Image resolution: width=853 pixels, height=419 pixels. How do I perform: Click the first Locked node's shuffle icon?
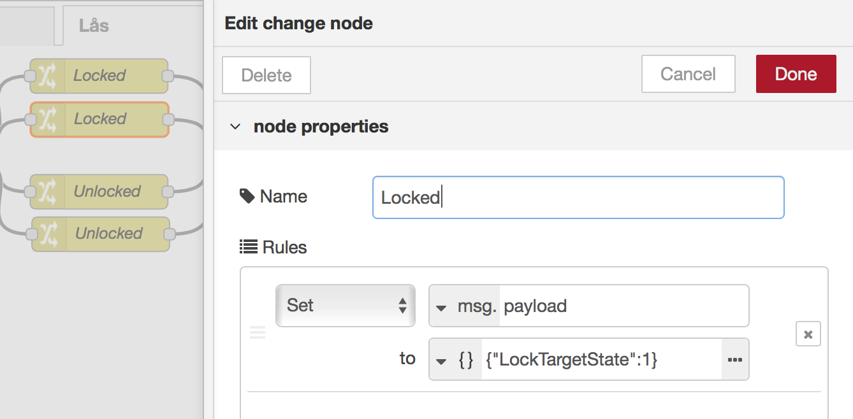point(48,76)
